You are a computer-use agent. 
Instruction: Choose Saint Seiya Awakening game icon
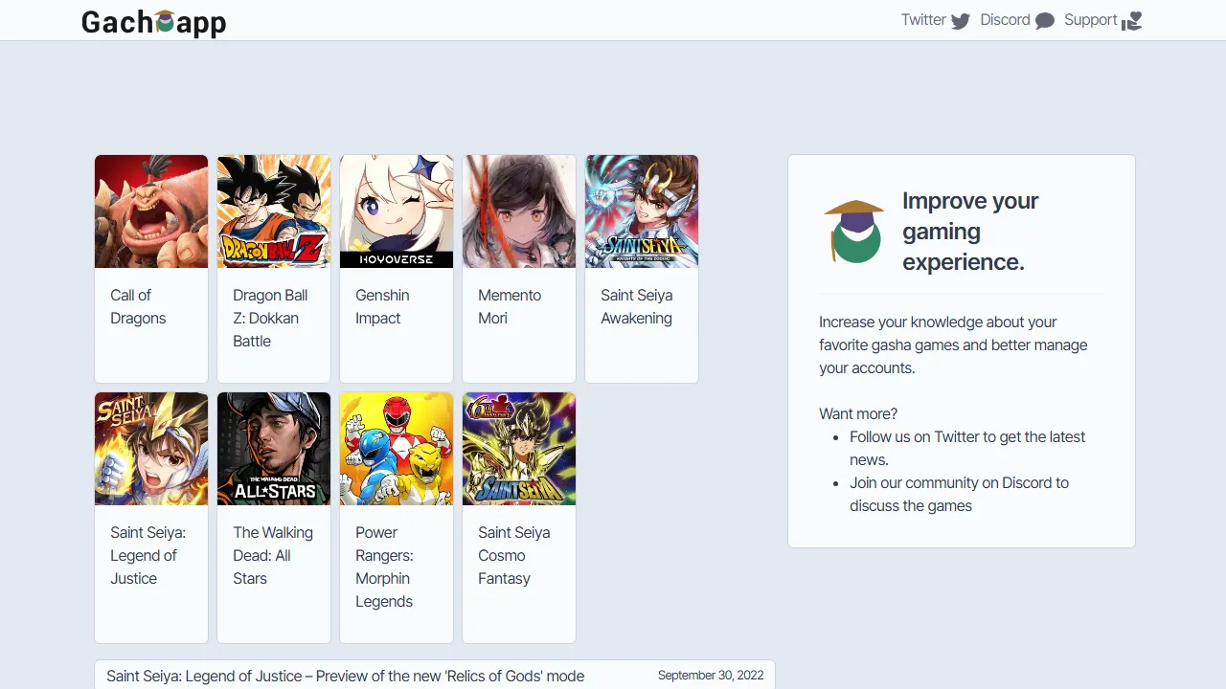642,211
